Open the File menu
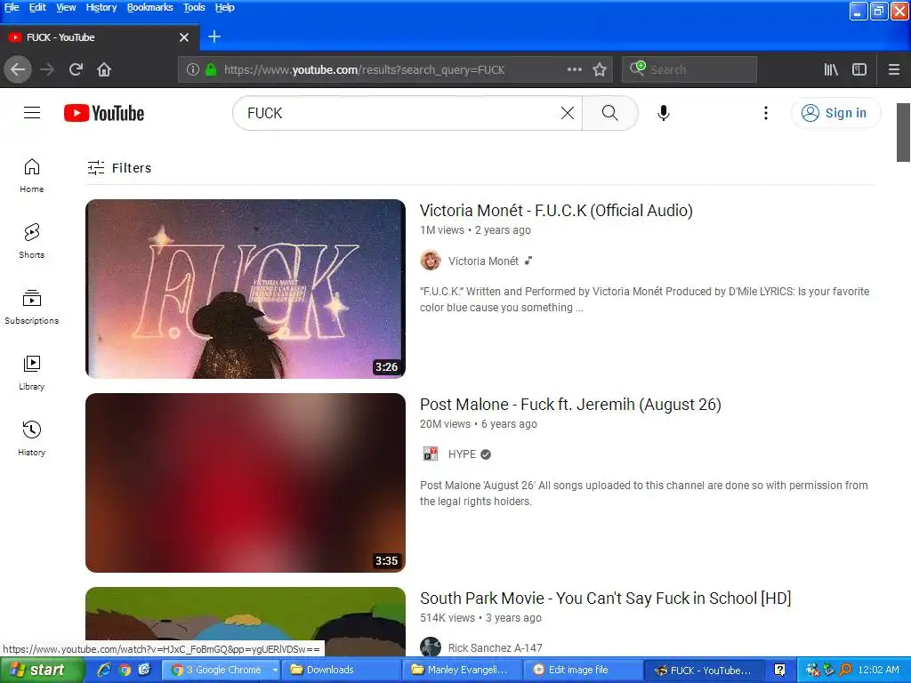 coord(12,7)
